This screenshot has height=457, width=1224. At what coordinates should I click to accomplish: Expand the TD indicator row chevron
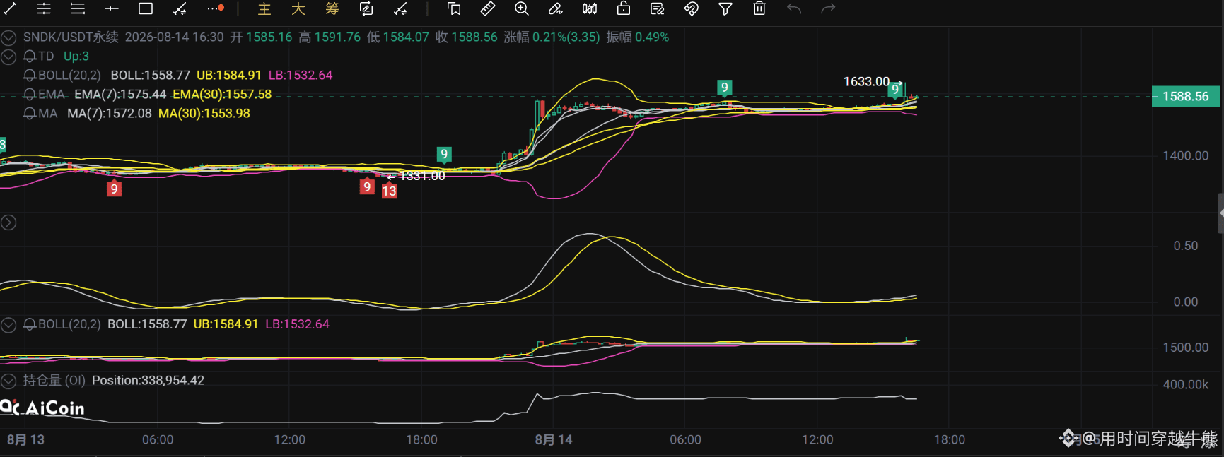point(8,57)
